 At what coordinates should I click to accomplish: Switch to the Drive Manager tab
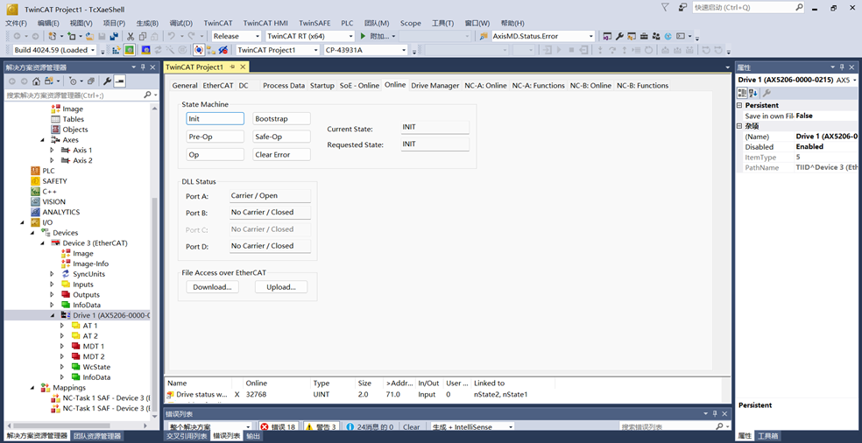435,86
